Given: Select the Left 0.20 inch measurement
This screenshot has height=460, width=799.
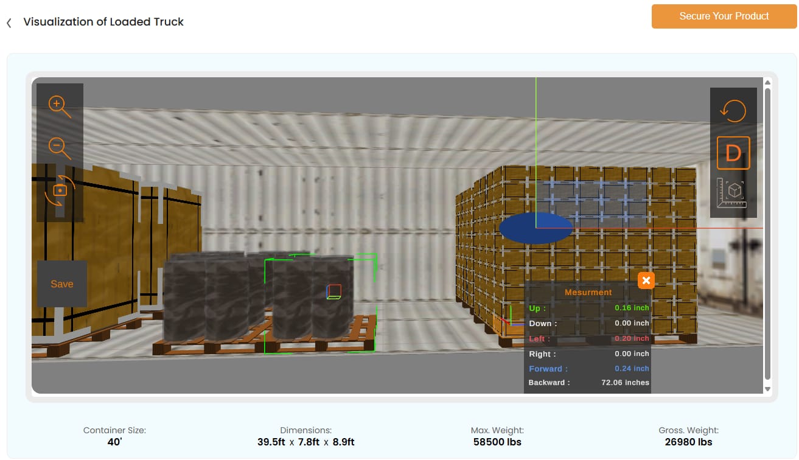Looking at the screenshot, I should (588, 338).
